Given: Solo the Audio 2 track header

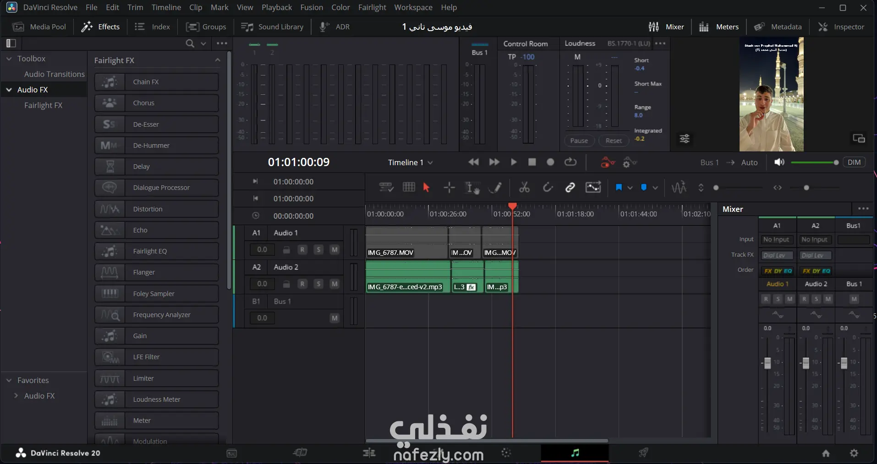Looking at the screenshot, I should (x=319, y=284).
